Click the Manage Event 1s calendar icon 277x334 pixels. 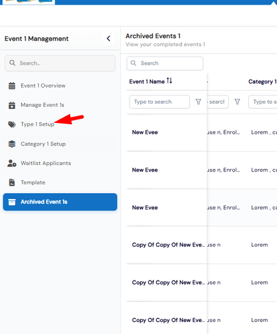(x=12, y=105)
